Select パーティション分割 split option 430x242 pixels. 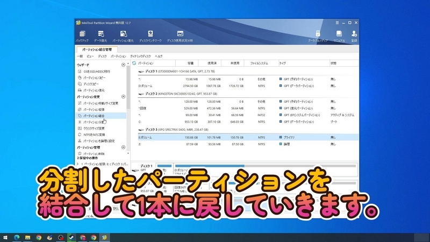pyautogui.click(x=91, y=122)
